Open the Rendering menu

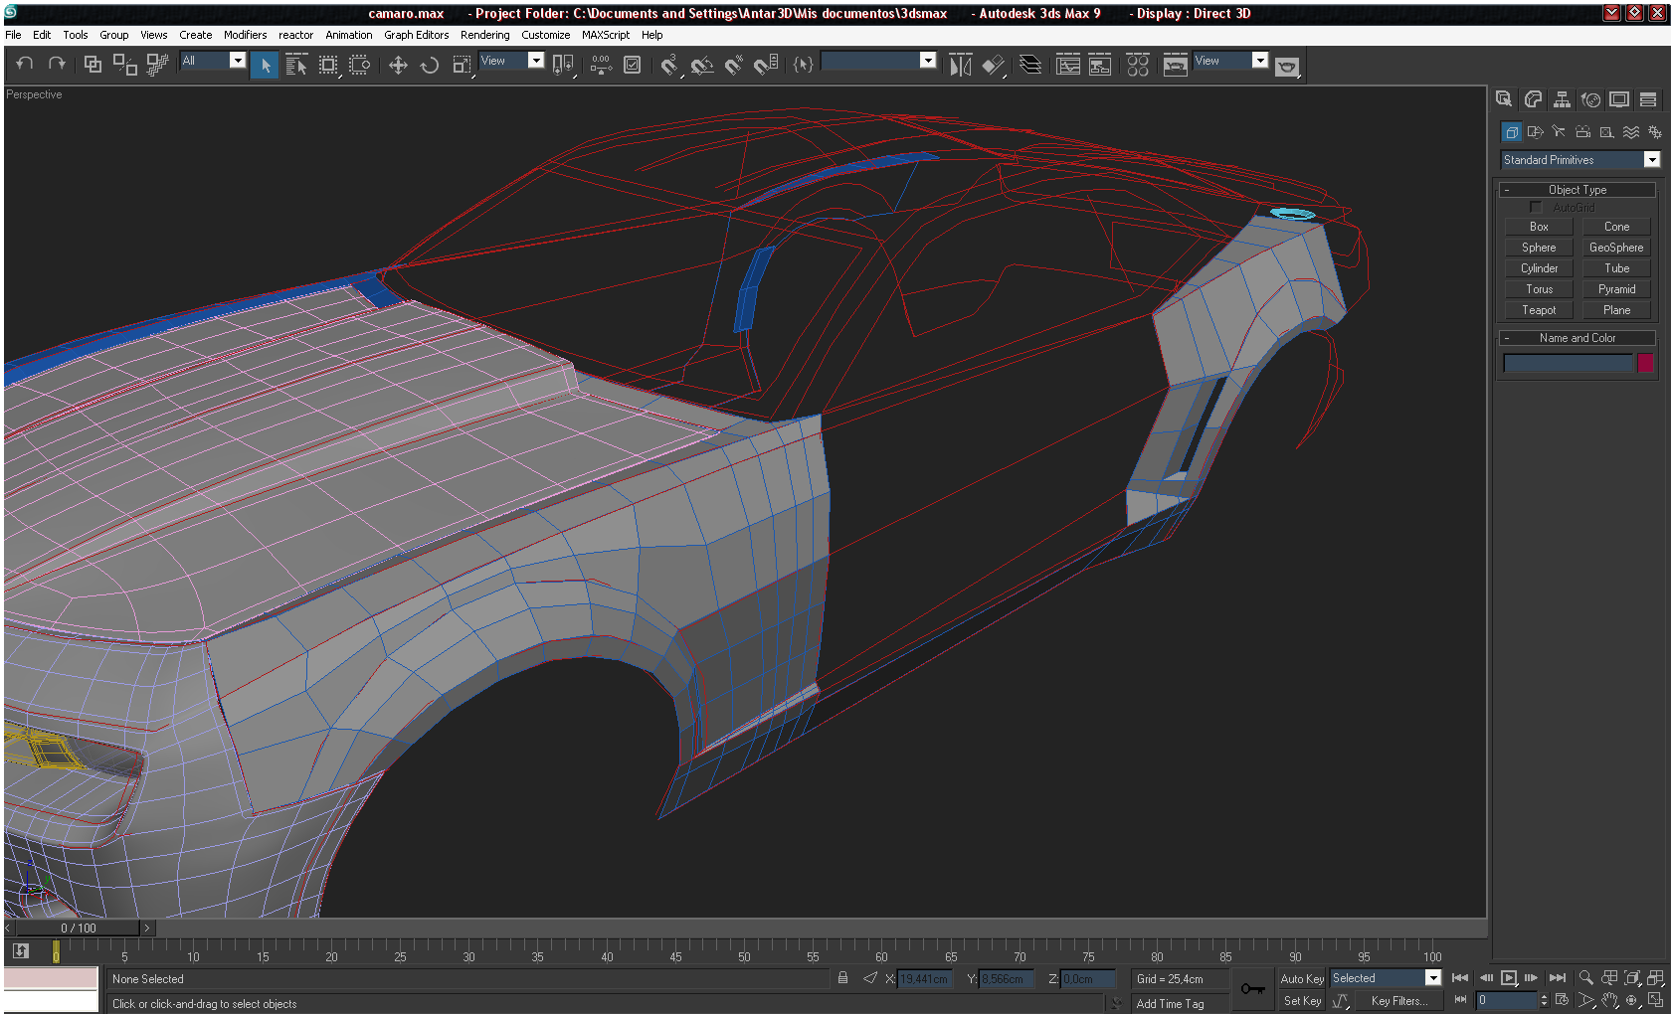484,35
